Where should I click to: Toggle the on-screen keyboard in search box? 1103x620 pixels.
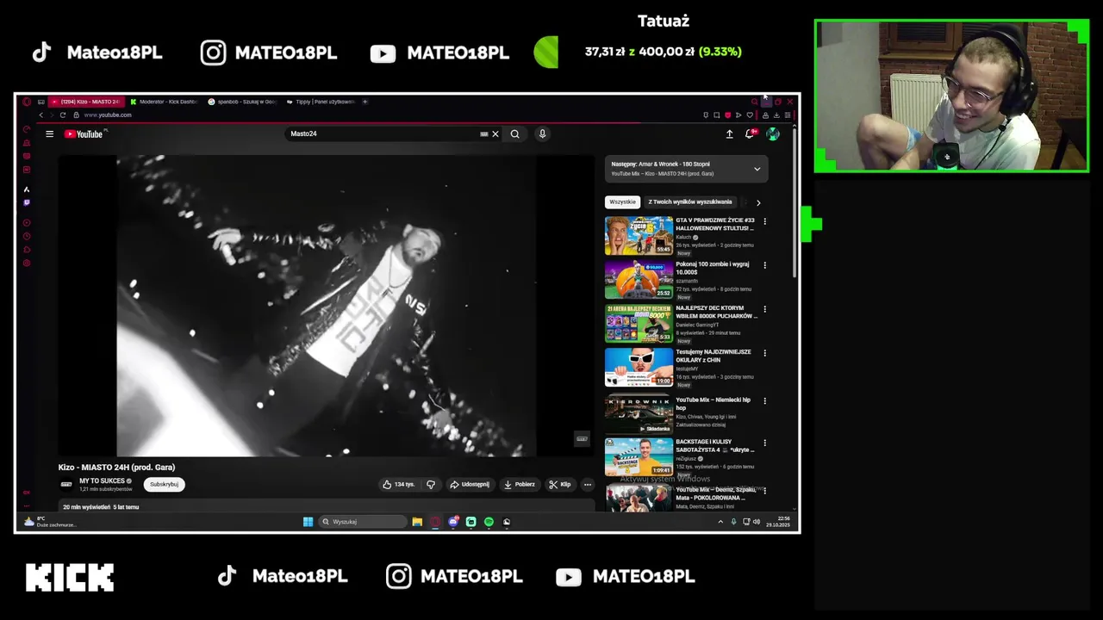click(484, 133)
